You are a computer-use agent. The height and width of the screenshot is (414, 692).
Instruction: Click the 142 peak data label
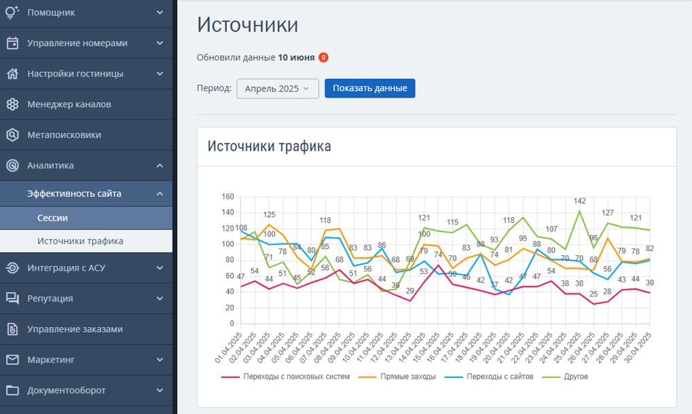[579, 201]
